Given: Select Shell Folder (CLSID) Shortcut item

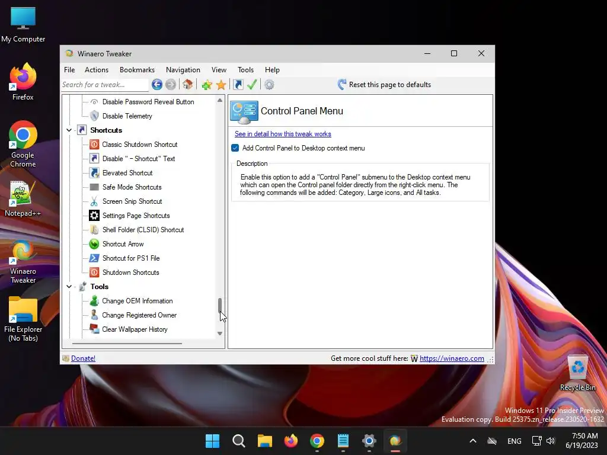Looking at the screenshot, I should [143, 230].
